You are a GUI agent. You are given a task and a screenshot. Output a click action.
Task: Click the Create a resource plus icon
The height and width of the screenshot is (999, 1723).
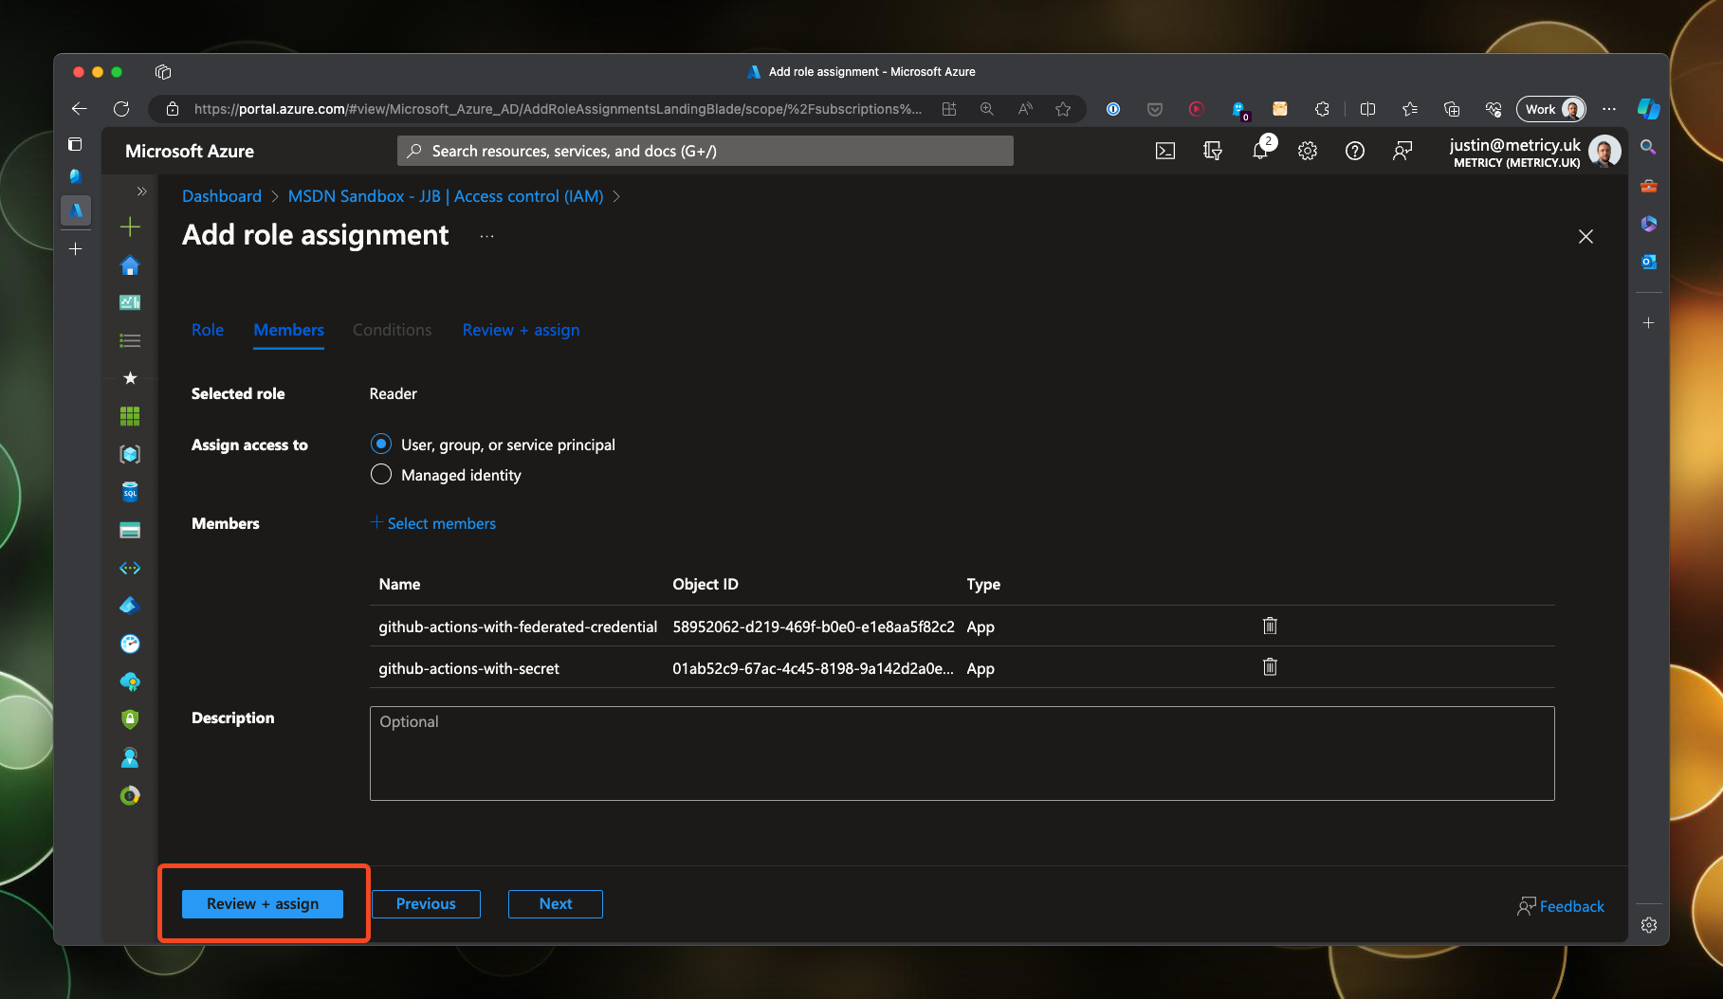coord(129,227)
